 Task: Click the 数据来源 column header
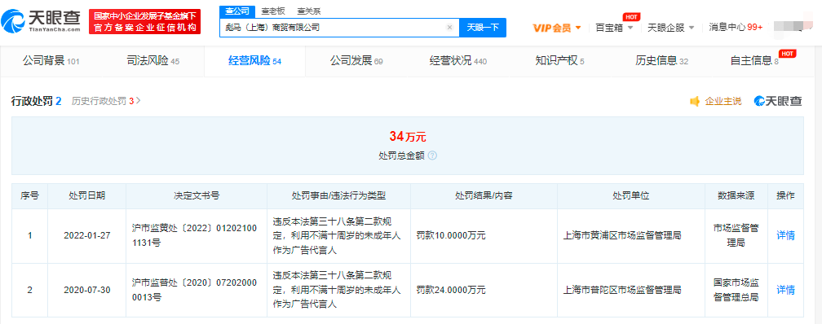click(x=736, y=195)
